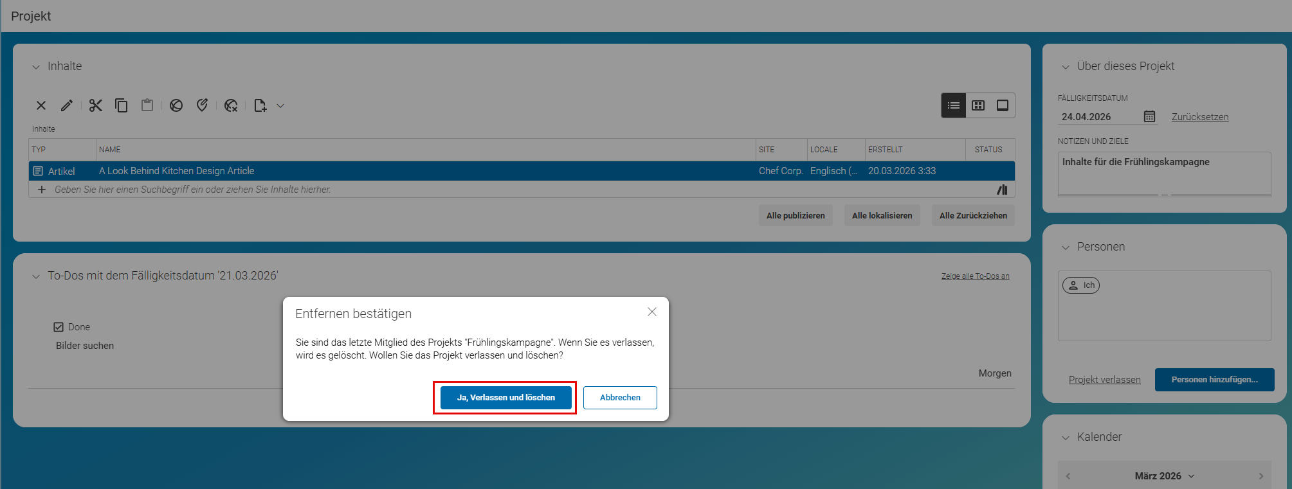Collapse the Kalender panel
This screenshot has height=489, width=1292.
pyautogui.click(x=1066, y=438)
